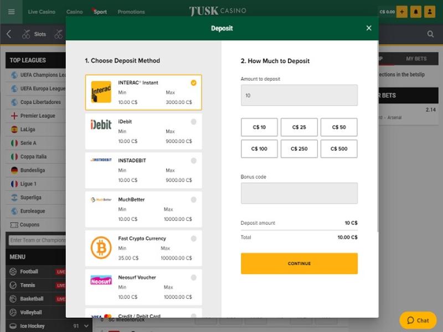Click the Ligue 1 France flag icon
This screenshot has width=443, height=332.
pyautogui.click(x=14, y=184)
